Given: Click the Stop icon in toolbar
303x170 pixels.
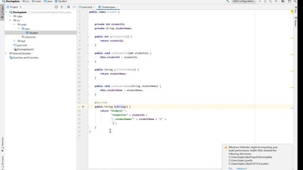Looking at the screenshot, I should [276, 1].
